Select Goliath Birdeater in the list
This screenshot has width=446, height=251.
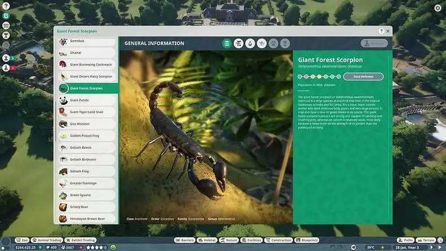click(87, 160)
